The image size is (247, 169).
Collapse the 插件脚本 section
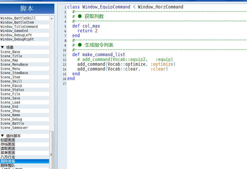point(2,136)
